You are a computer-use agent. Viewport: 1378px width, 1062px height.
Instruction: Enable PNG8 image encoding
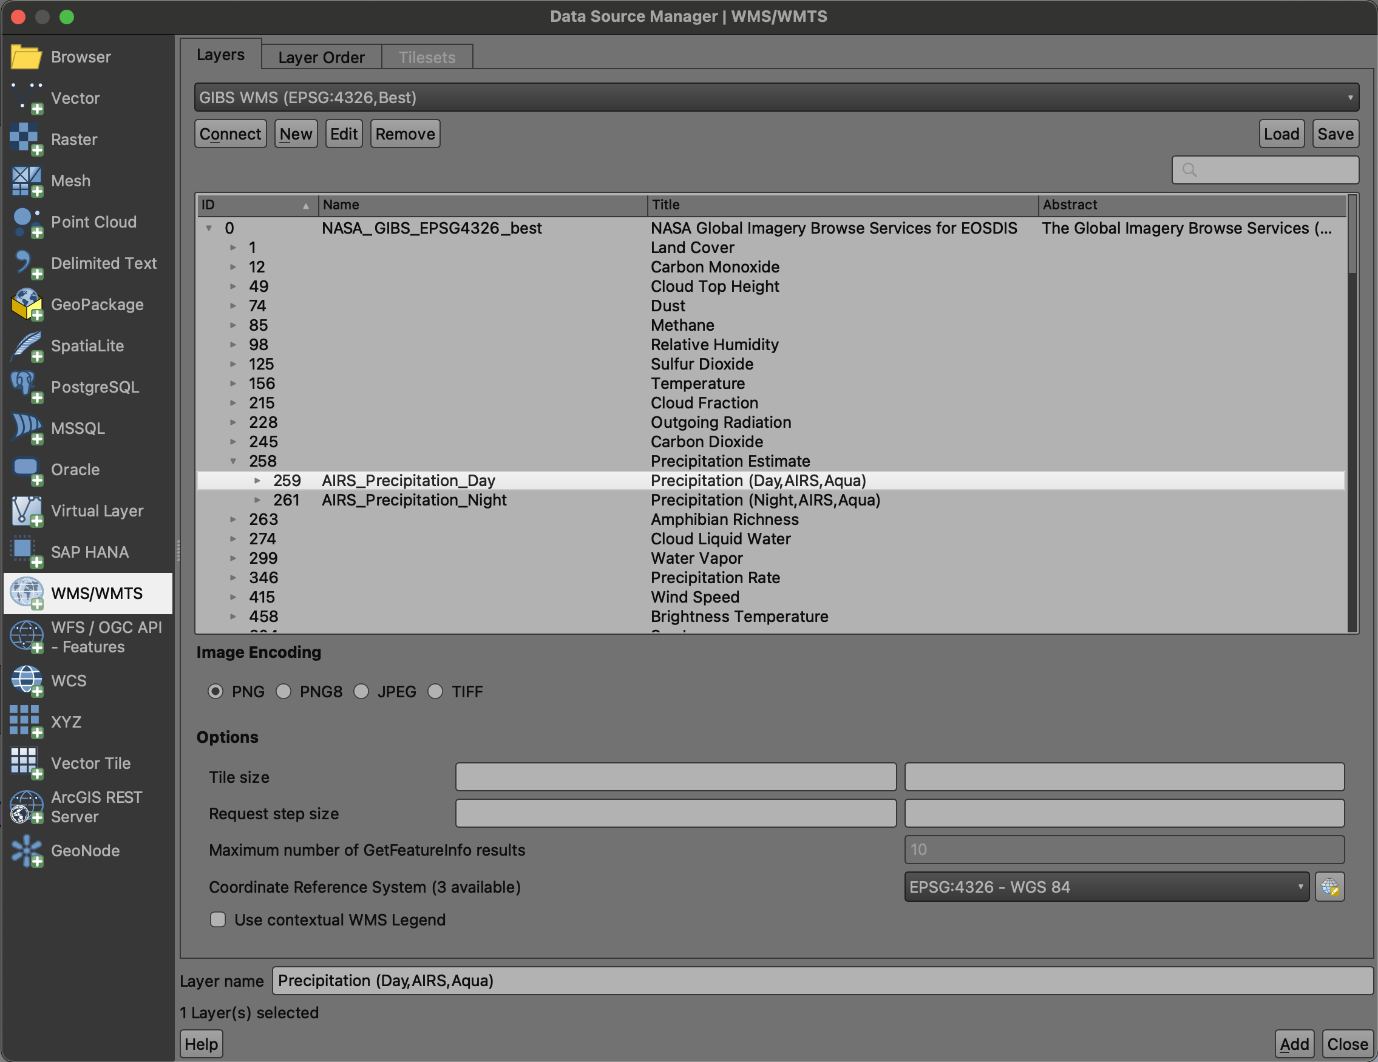[285, 691]
